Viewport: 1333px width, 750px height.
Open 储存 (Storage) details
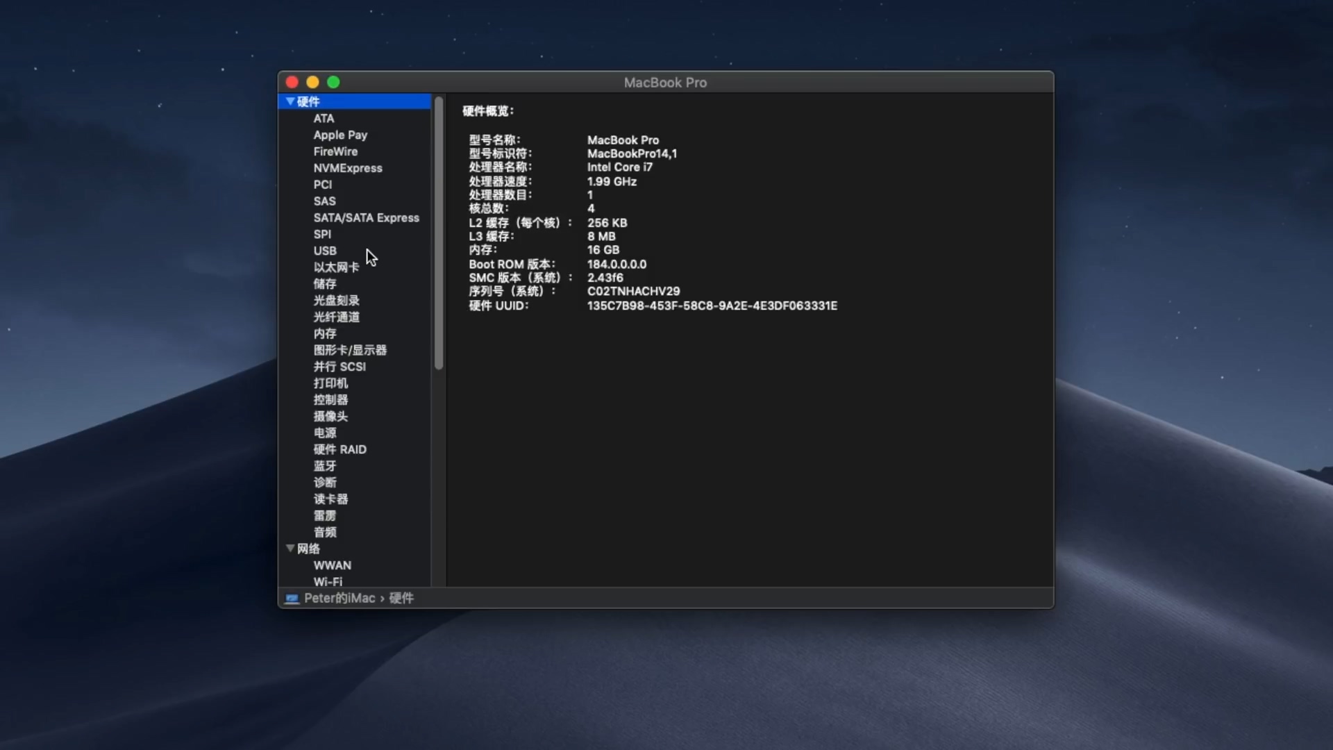pyautogui.click(x=324, y=283)
